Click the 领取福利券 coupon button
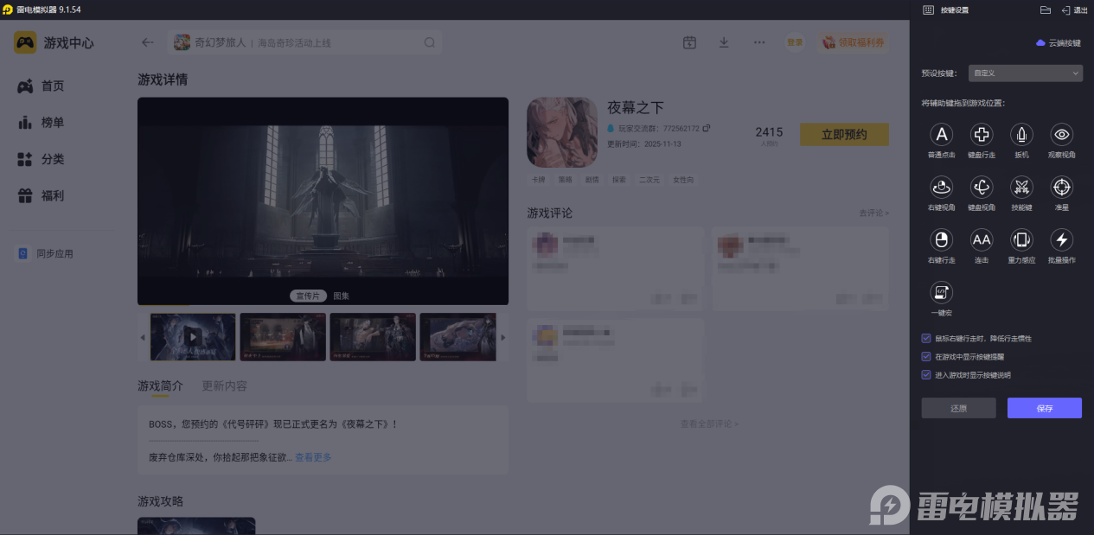This screenshot has height=535, width=1094. (854, 42)
